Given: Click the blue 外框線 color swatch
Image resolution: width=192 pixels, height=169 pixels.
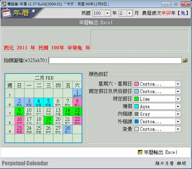Looking at the screenshot, I should pyautogui.click(x=136, y=122).
